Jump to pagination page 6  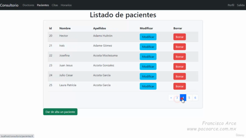[195, 98]
